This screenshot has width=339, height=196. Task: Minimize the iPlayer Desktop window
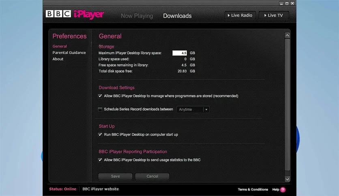pyautogui.click(x=281, y=4)
